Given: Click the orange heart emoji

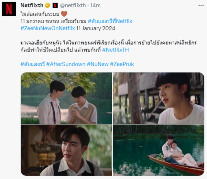Looking at the screenshot, I should click(64, 14).
